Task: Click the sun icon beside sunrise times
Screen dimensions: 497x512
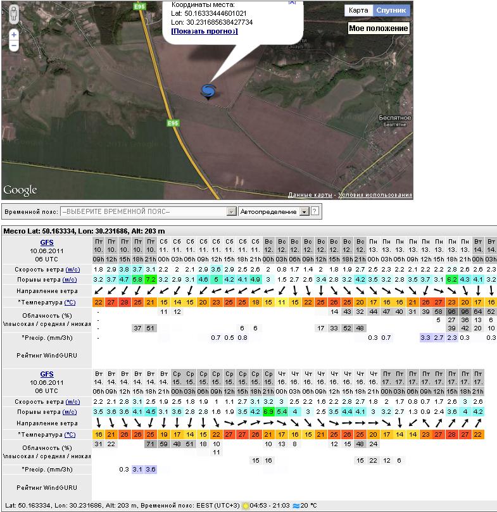Action: point(245,505)
